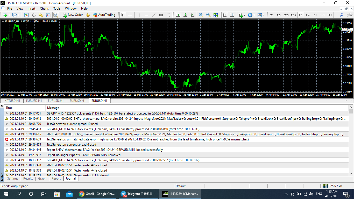The image size is (354, 199).
Task: Select the Crosshair tool
Action: [x=130, y=15]
